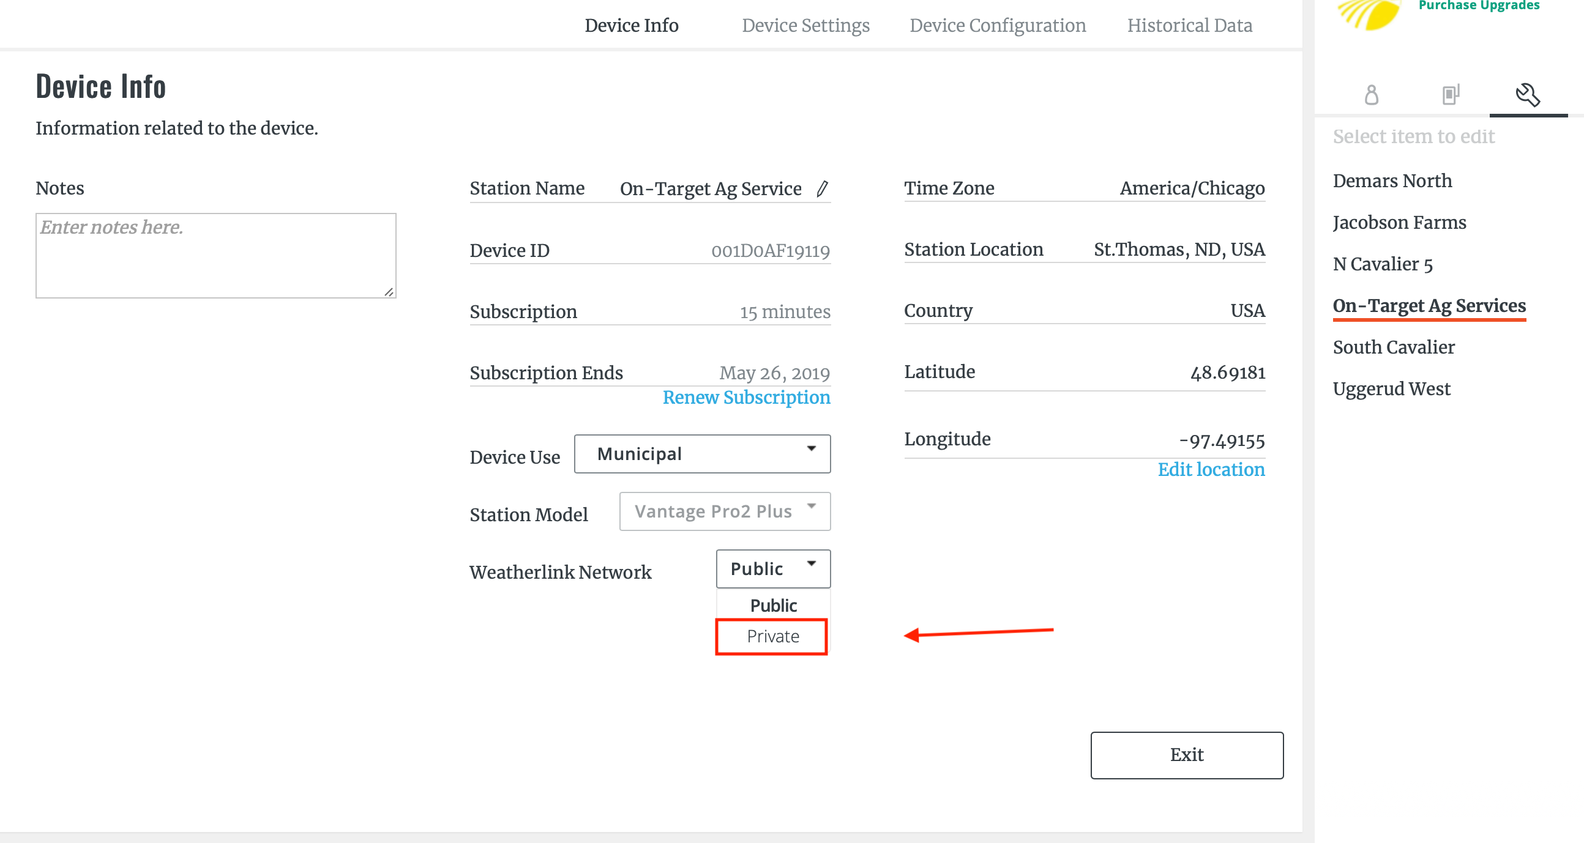This screenshot has width=1584, height=843.
Task: Click the Station Location St.Thomas, ND, USA
Action: click(1179, 250)
